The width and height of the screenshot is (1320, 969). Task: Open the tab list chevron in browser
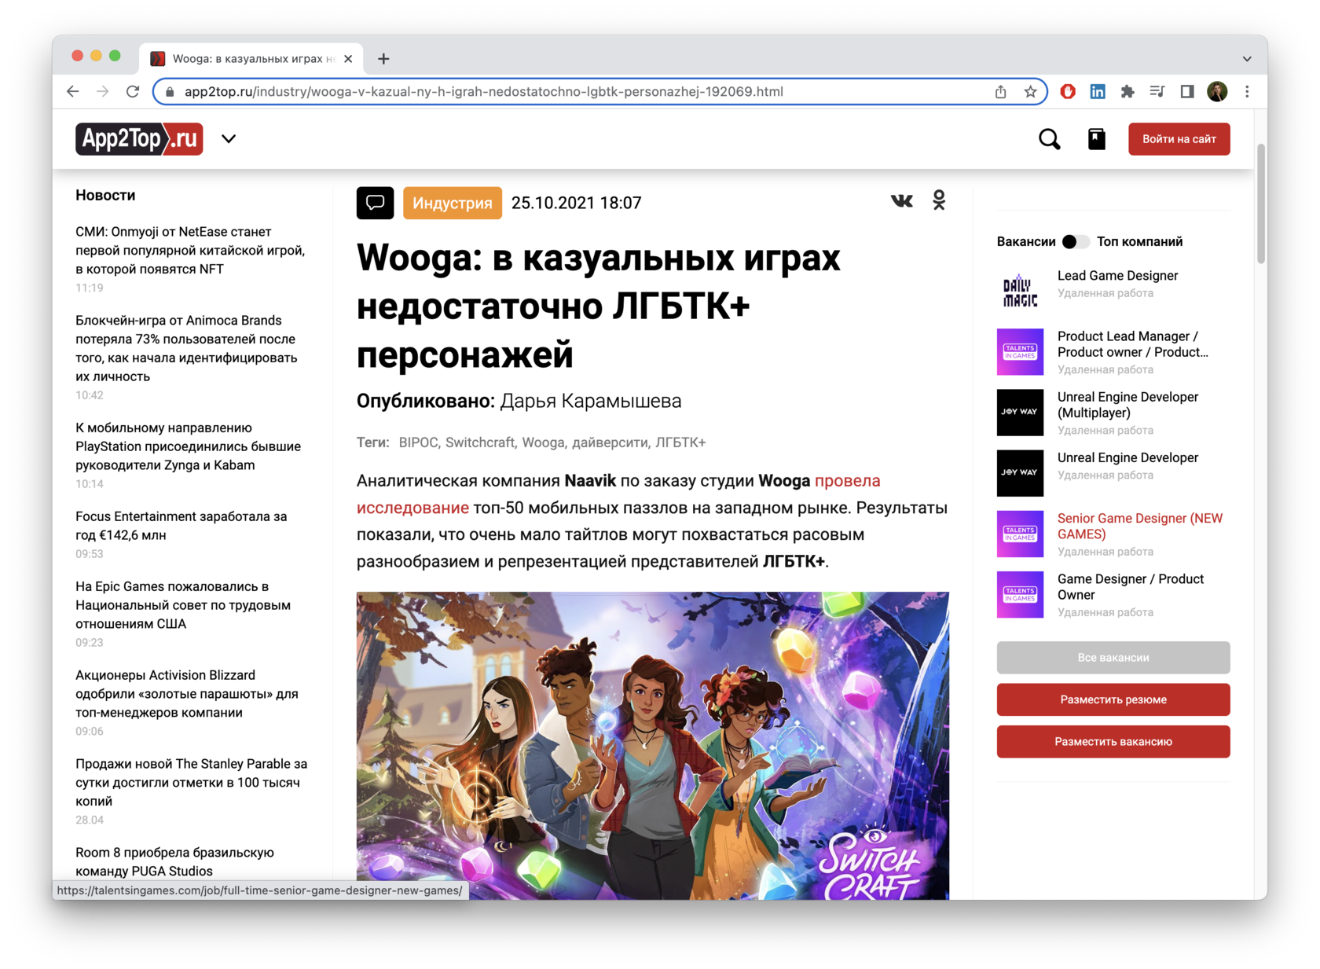(x=1246, y=59)
